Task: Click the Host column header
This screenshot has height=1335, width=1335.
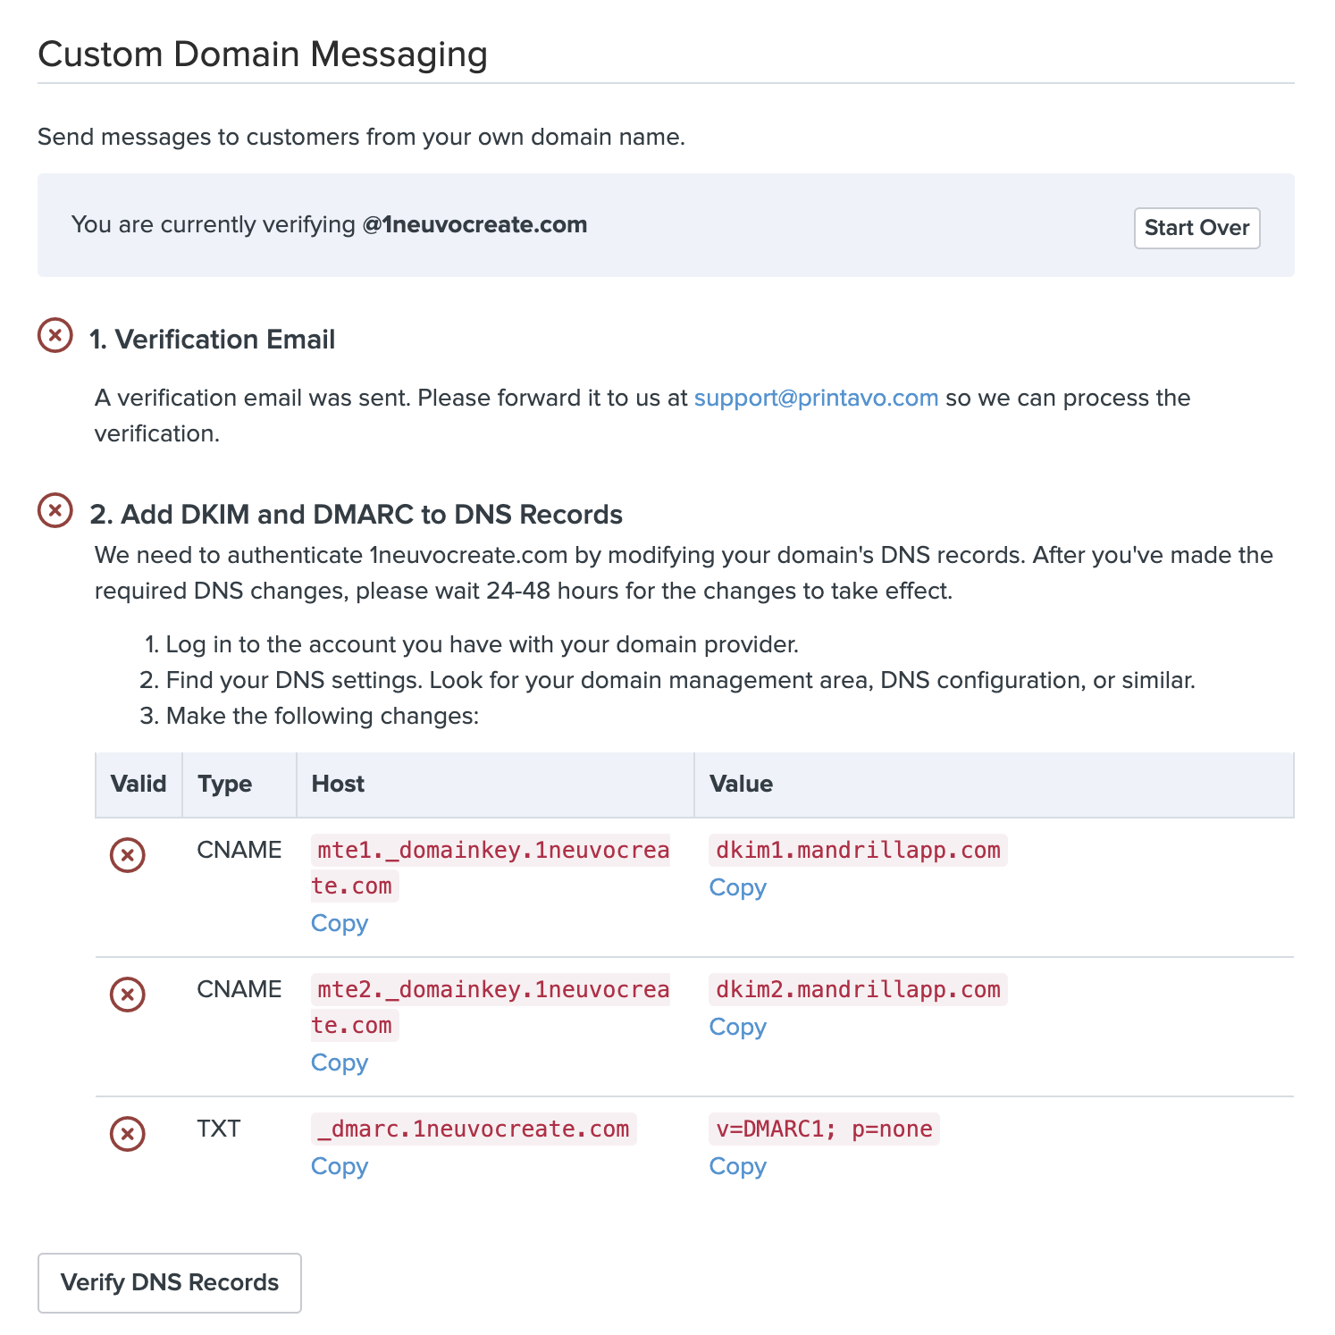Action: (337, 784)
